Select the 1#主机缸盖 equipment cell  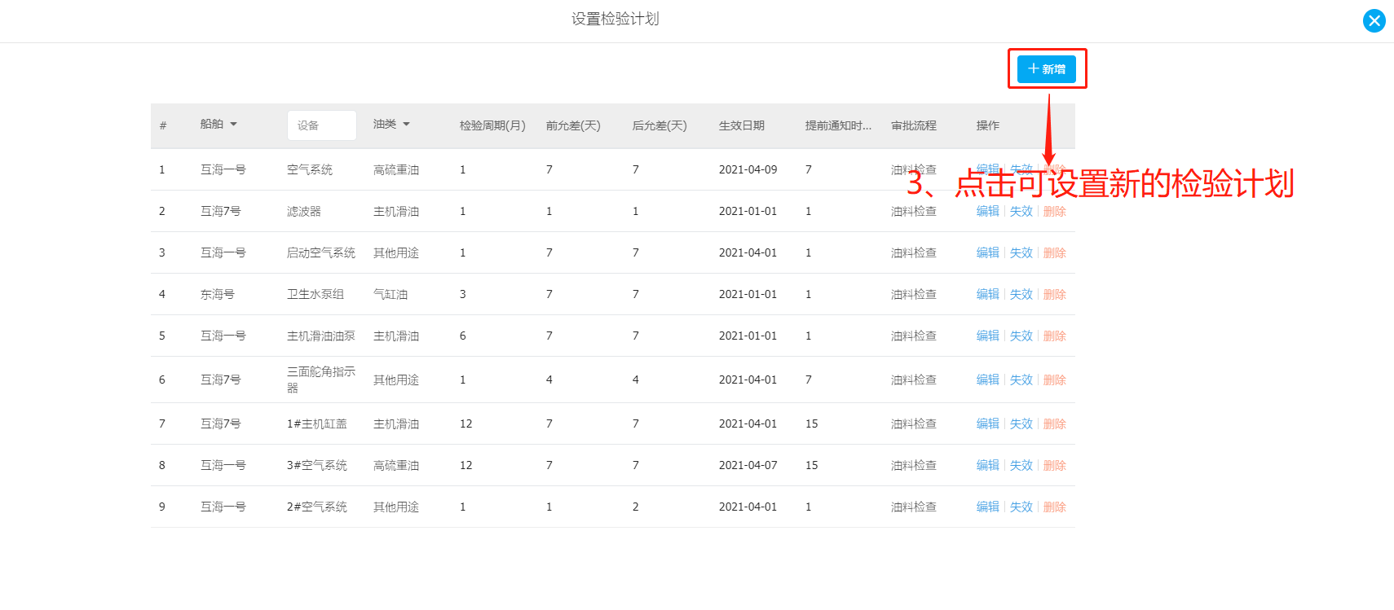pyautogui.click(x=317, y=423)
